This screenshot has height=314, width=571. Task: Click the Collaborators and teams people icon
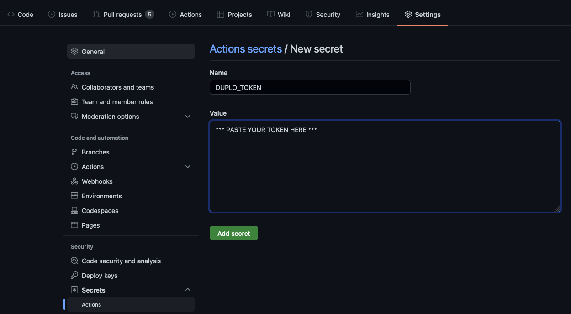[x=74, y=87]
